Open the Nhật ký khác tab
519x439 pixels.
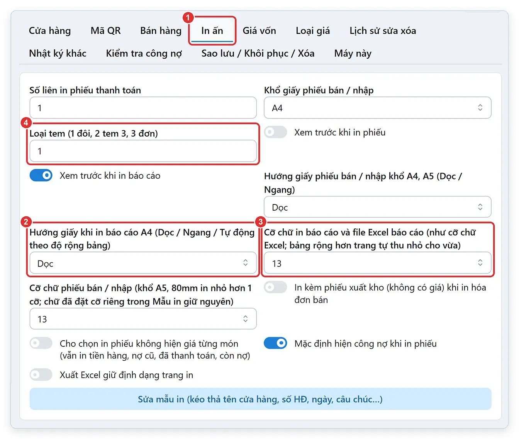(58, 53)
